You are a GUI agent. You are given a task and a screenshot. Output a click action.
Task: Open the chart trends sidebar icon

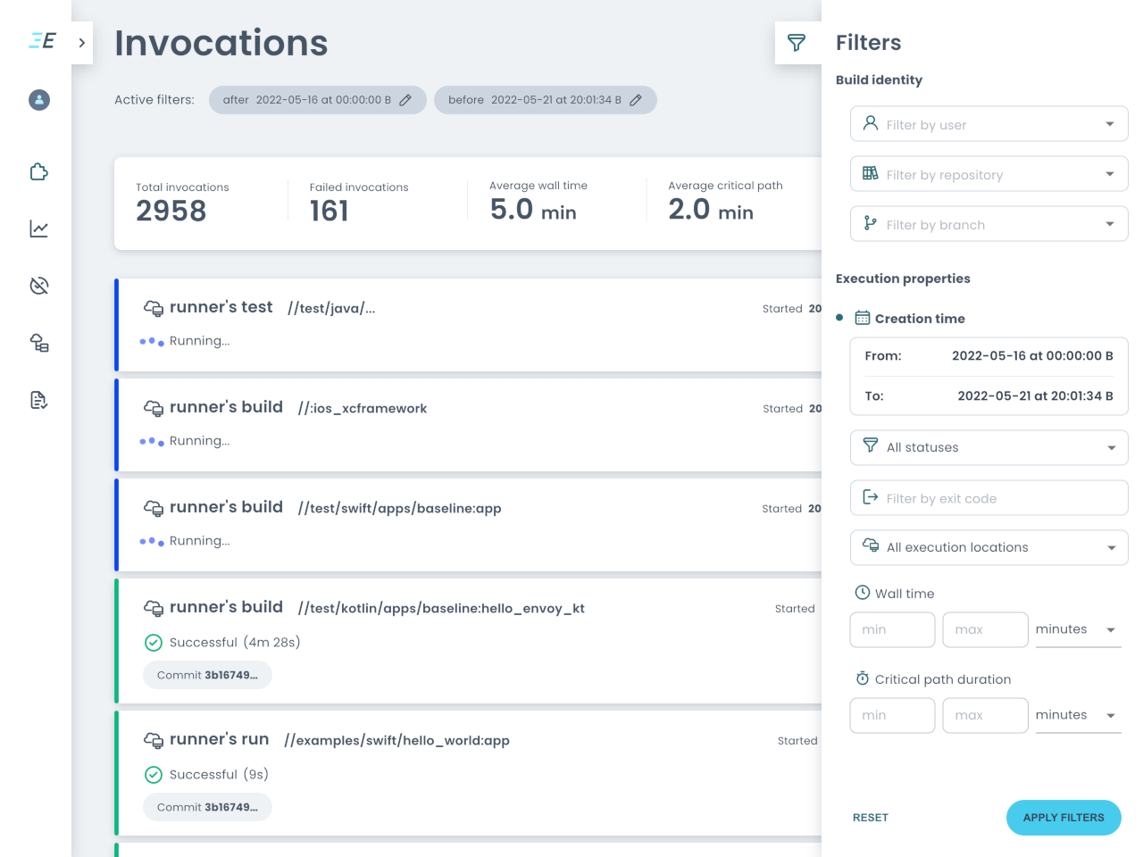pyautogui.click(x=39, y=229)
